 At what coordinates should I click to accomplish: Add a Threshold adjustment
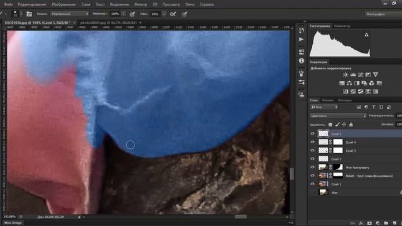361,92
